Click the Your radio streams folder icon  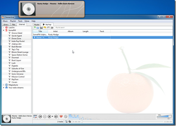point(6,87)
